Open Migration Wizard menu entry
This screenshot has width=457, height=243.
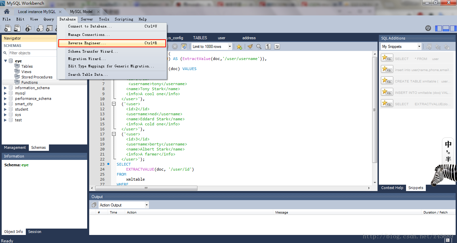112,59
